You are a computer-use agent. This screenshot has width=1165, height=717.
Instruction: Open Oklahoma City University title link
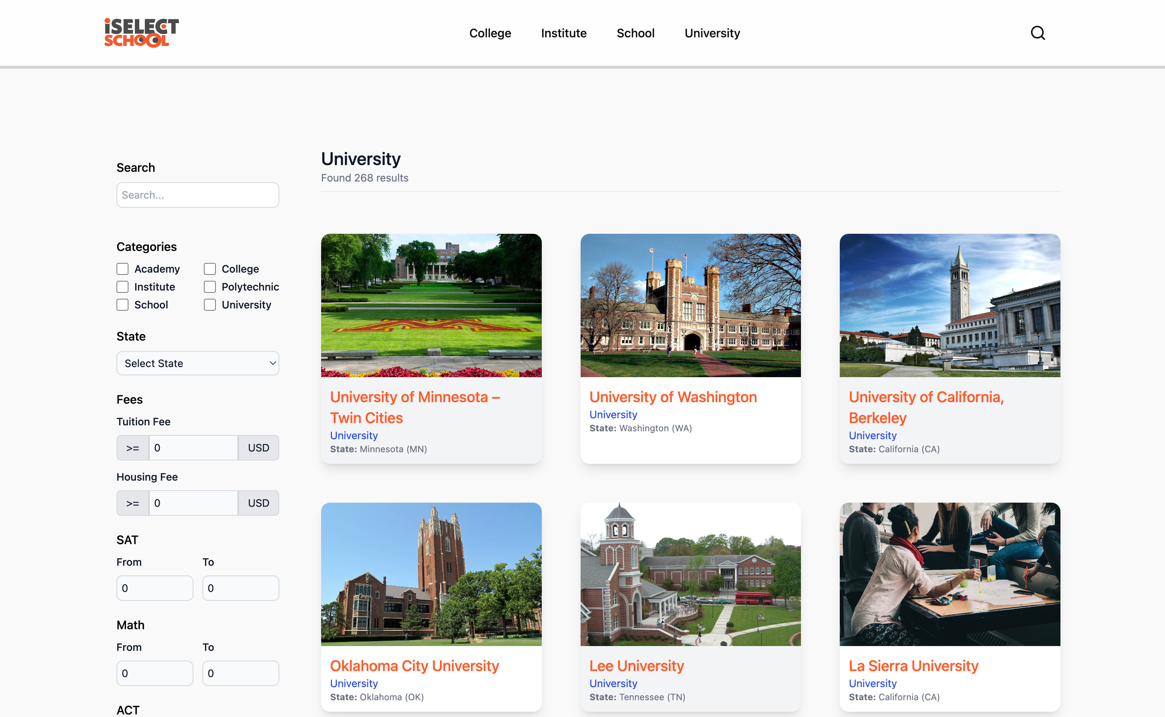coord(414,666)
